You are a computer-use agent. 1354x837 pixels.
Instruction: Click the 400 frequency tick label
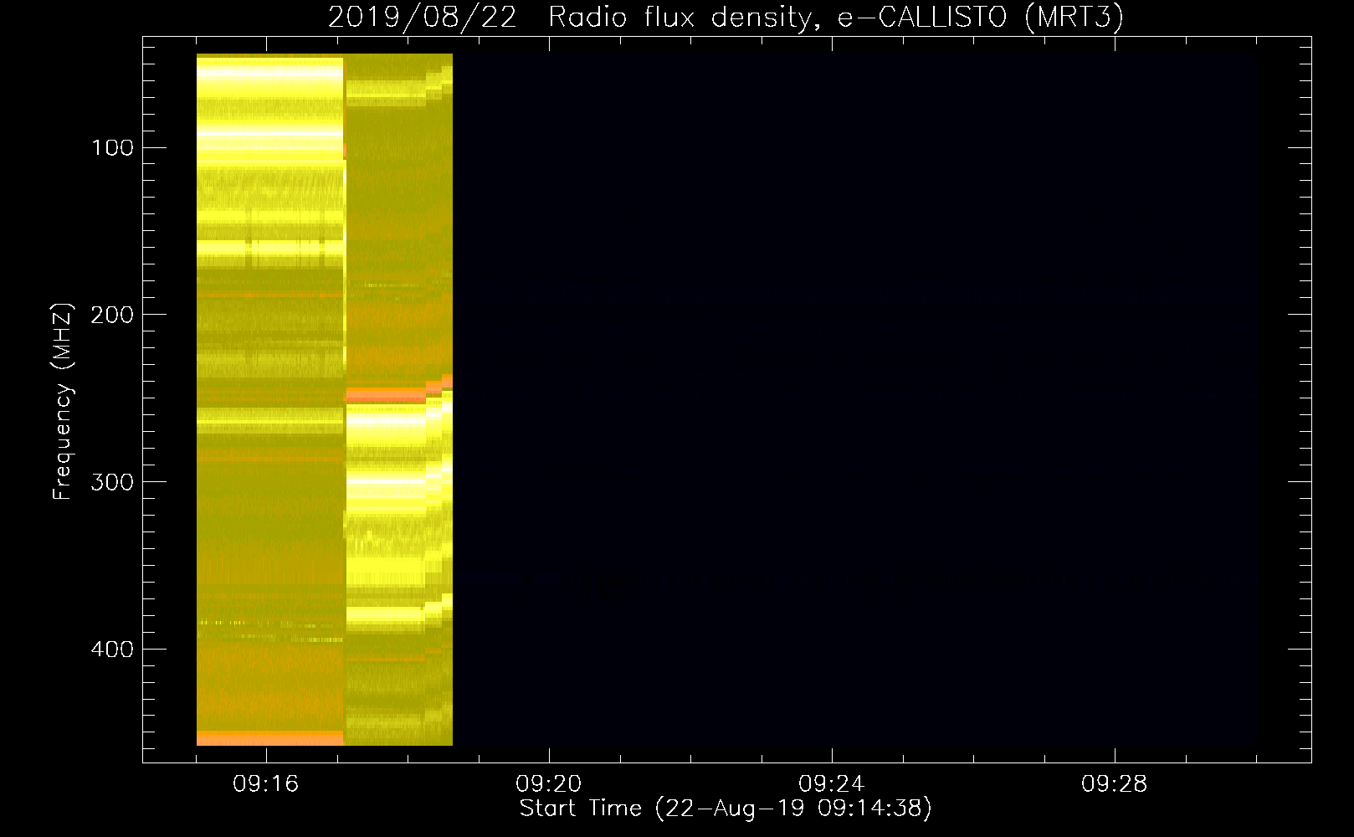(113, 650)
